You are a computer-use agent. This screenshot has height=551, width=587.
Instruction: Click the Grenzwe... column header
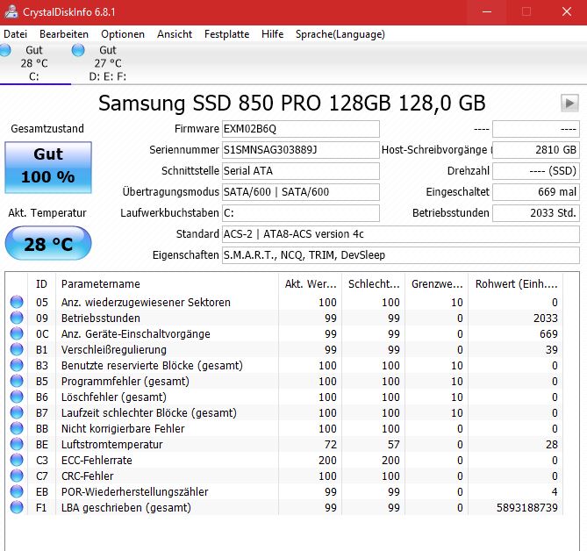coord(436,283)
